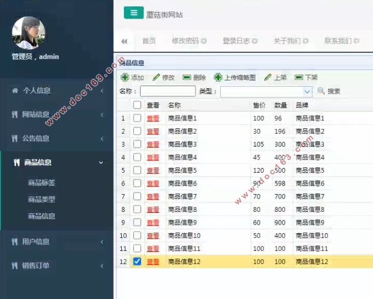Expand the 网站信息 sidebar chevron
The width and height of the screenshot is (373, 299).
pos(102,115)
